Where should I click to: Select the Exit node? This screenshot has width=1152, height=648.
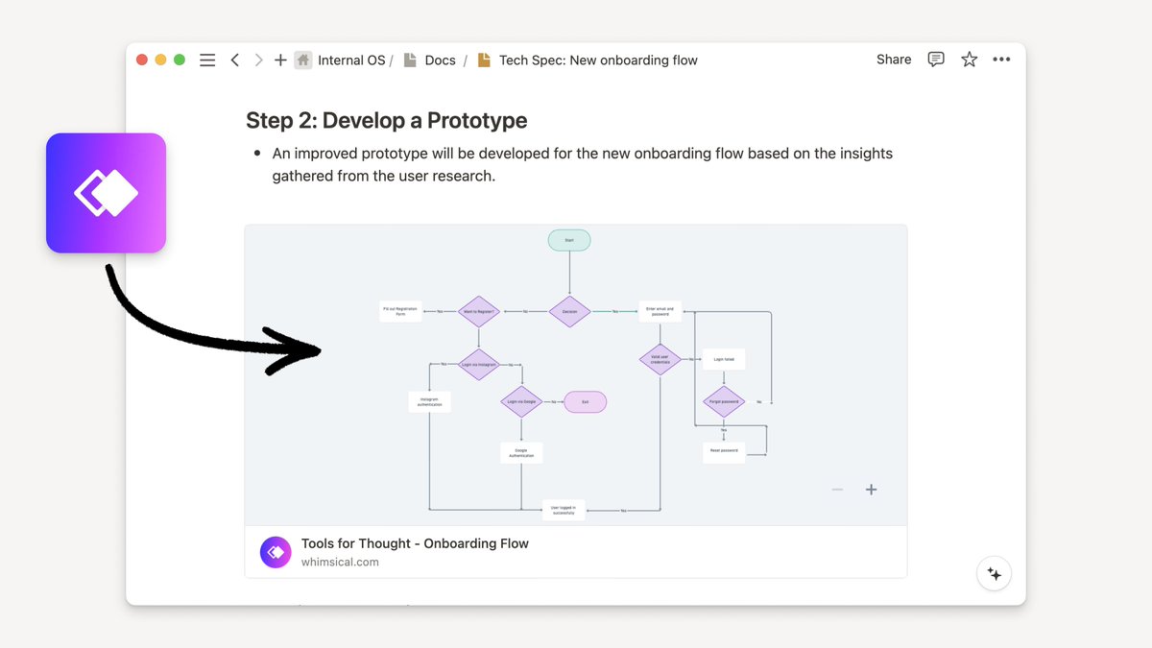(x=585, y=401)
